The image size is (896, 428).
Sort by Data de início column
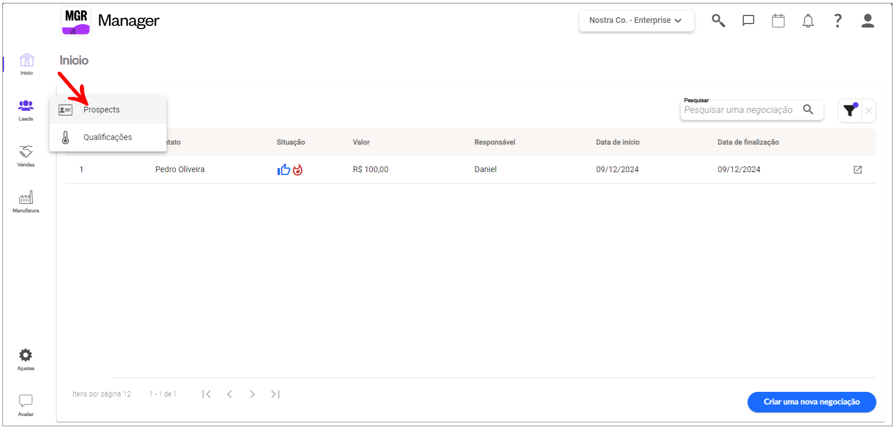pos(617,142)
